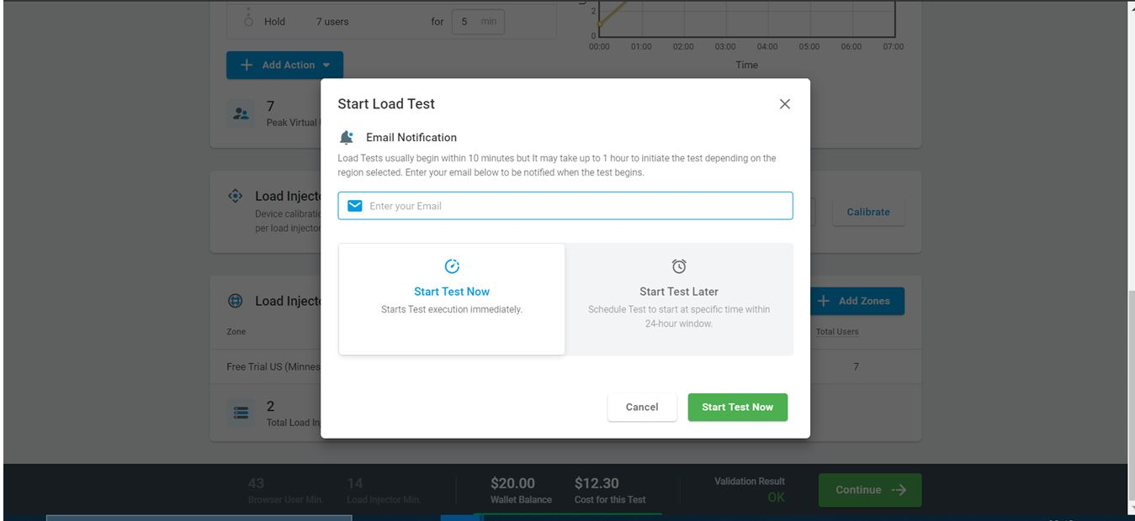The width and height of the screenshot is (1135, 521).
Task: Click the Hold action timer icon
Action: (248, 19)
